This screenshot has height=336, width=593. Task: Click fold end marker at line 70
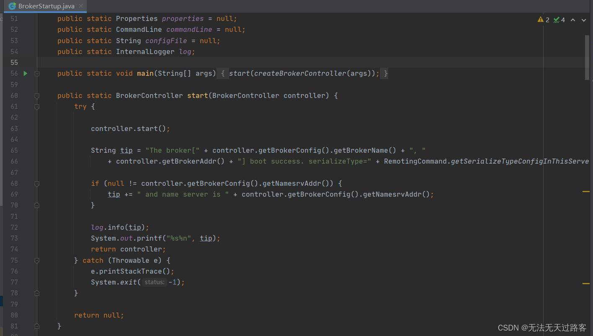pyautogui.click(x=37, y=205)
